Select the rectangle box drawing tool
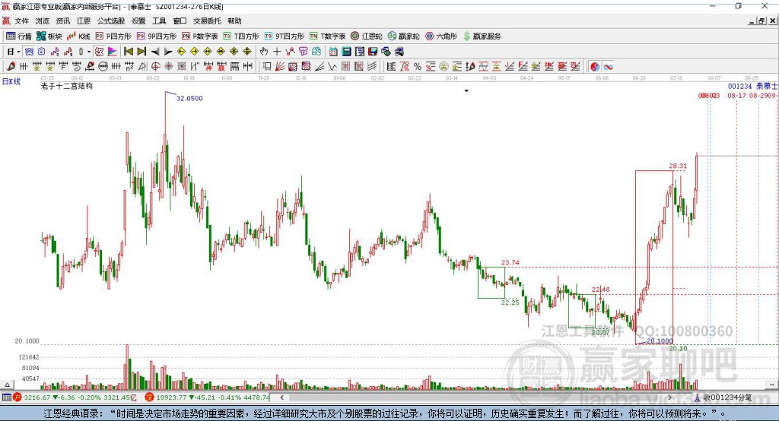 coord(267,67)
